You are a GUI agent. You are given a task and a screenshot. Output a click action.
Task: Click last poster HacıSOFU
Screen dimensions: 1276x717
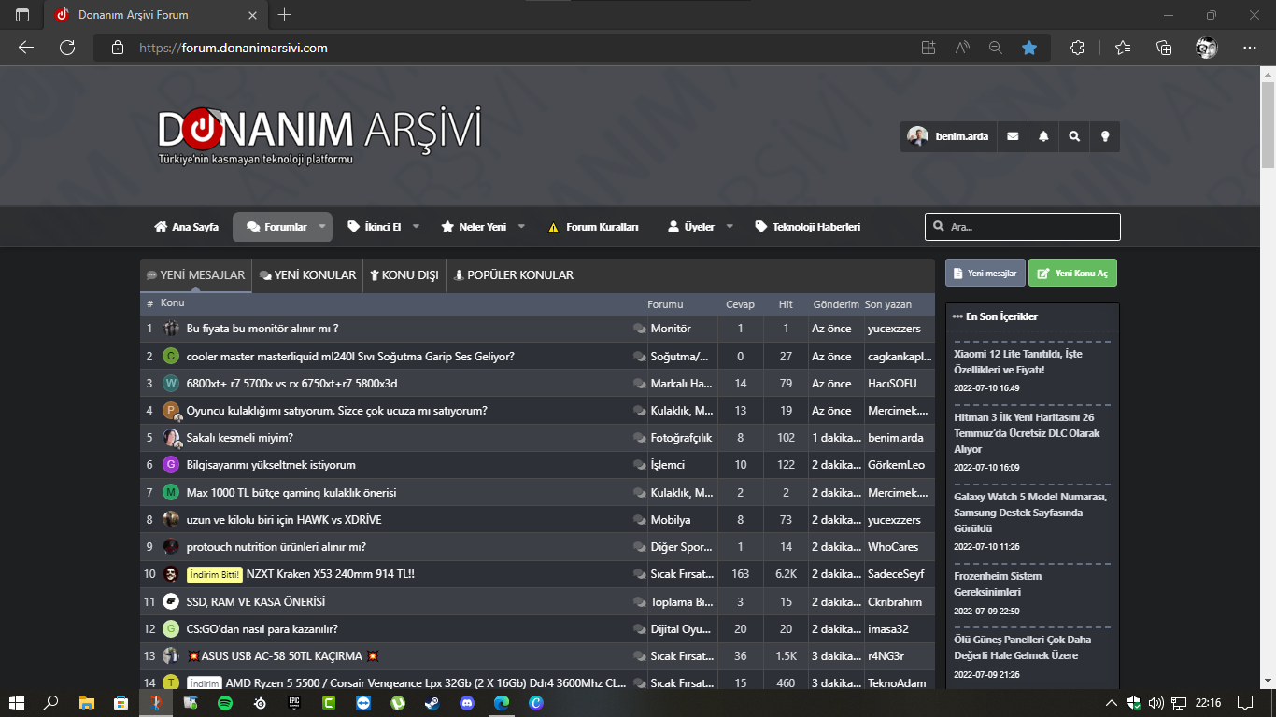[892, 383]
